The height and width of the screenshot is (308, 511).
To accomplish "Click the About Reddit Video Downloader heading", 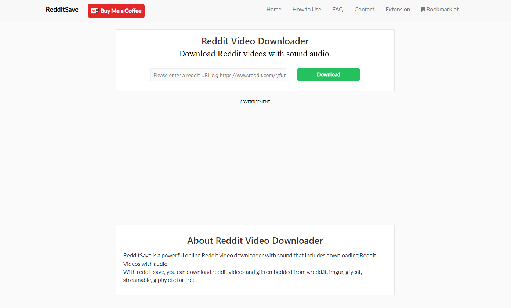I will [255, 241].
